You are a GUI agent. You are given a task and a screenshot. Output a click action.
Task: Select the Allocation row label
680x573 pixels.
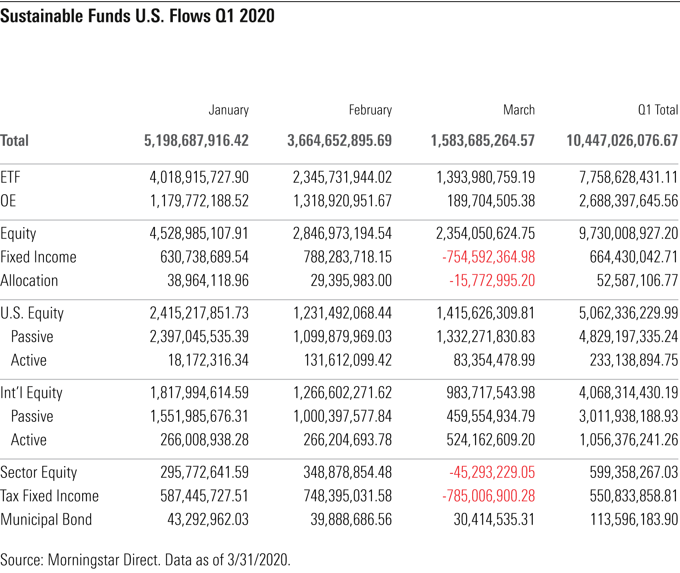click(x=29, y=280)
